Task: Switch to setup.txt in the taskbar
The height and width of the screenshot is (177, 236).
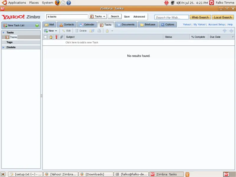Action: click(x=25, y=174)
